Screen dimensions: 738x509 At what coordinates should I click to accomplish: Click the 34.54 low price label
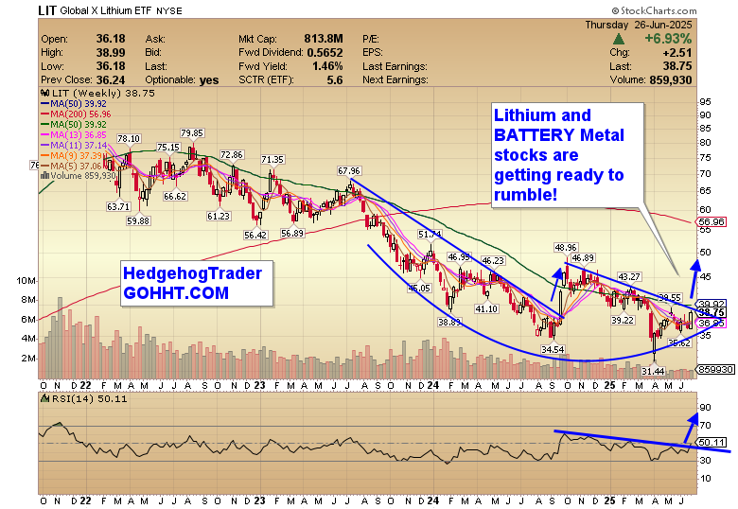click(x=553, y=349)
